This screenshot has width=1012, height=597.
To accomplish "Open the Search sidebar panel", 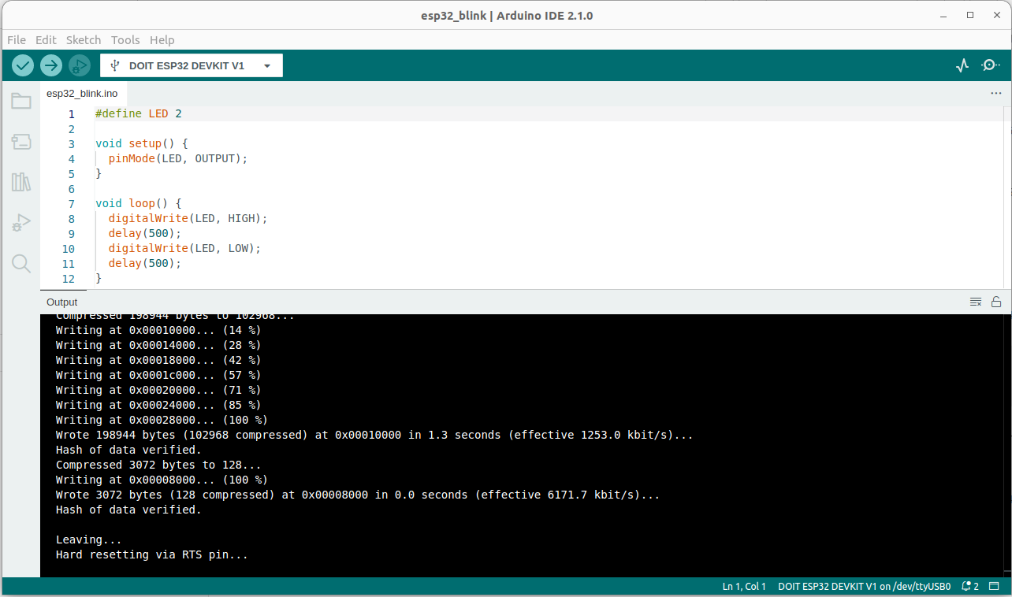I will click(x=21, y=264).
